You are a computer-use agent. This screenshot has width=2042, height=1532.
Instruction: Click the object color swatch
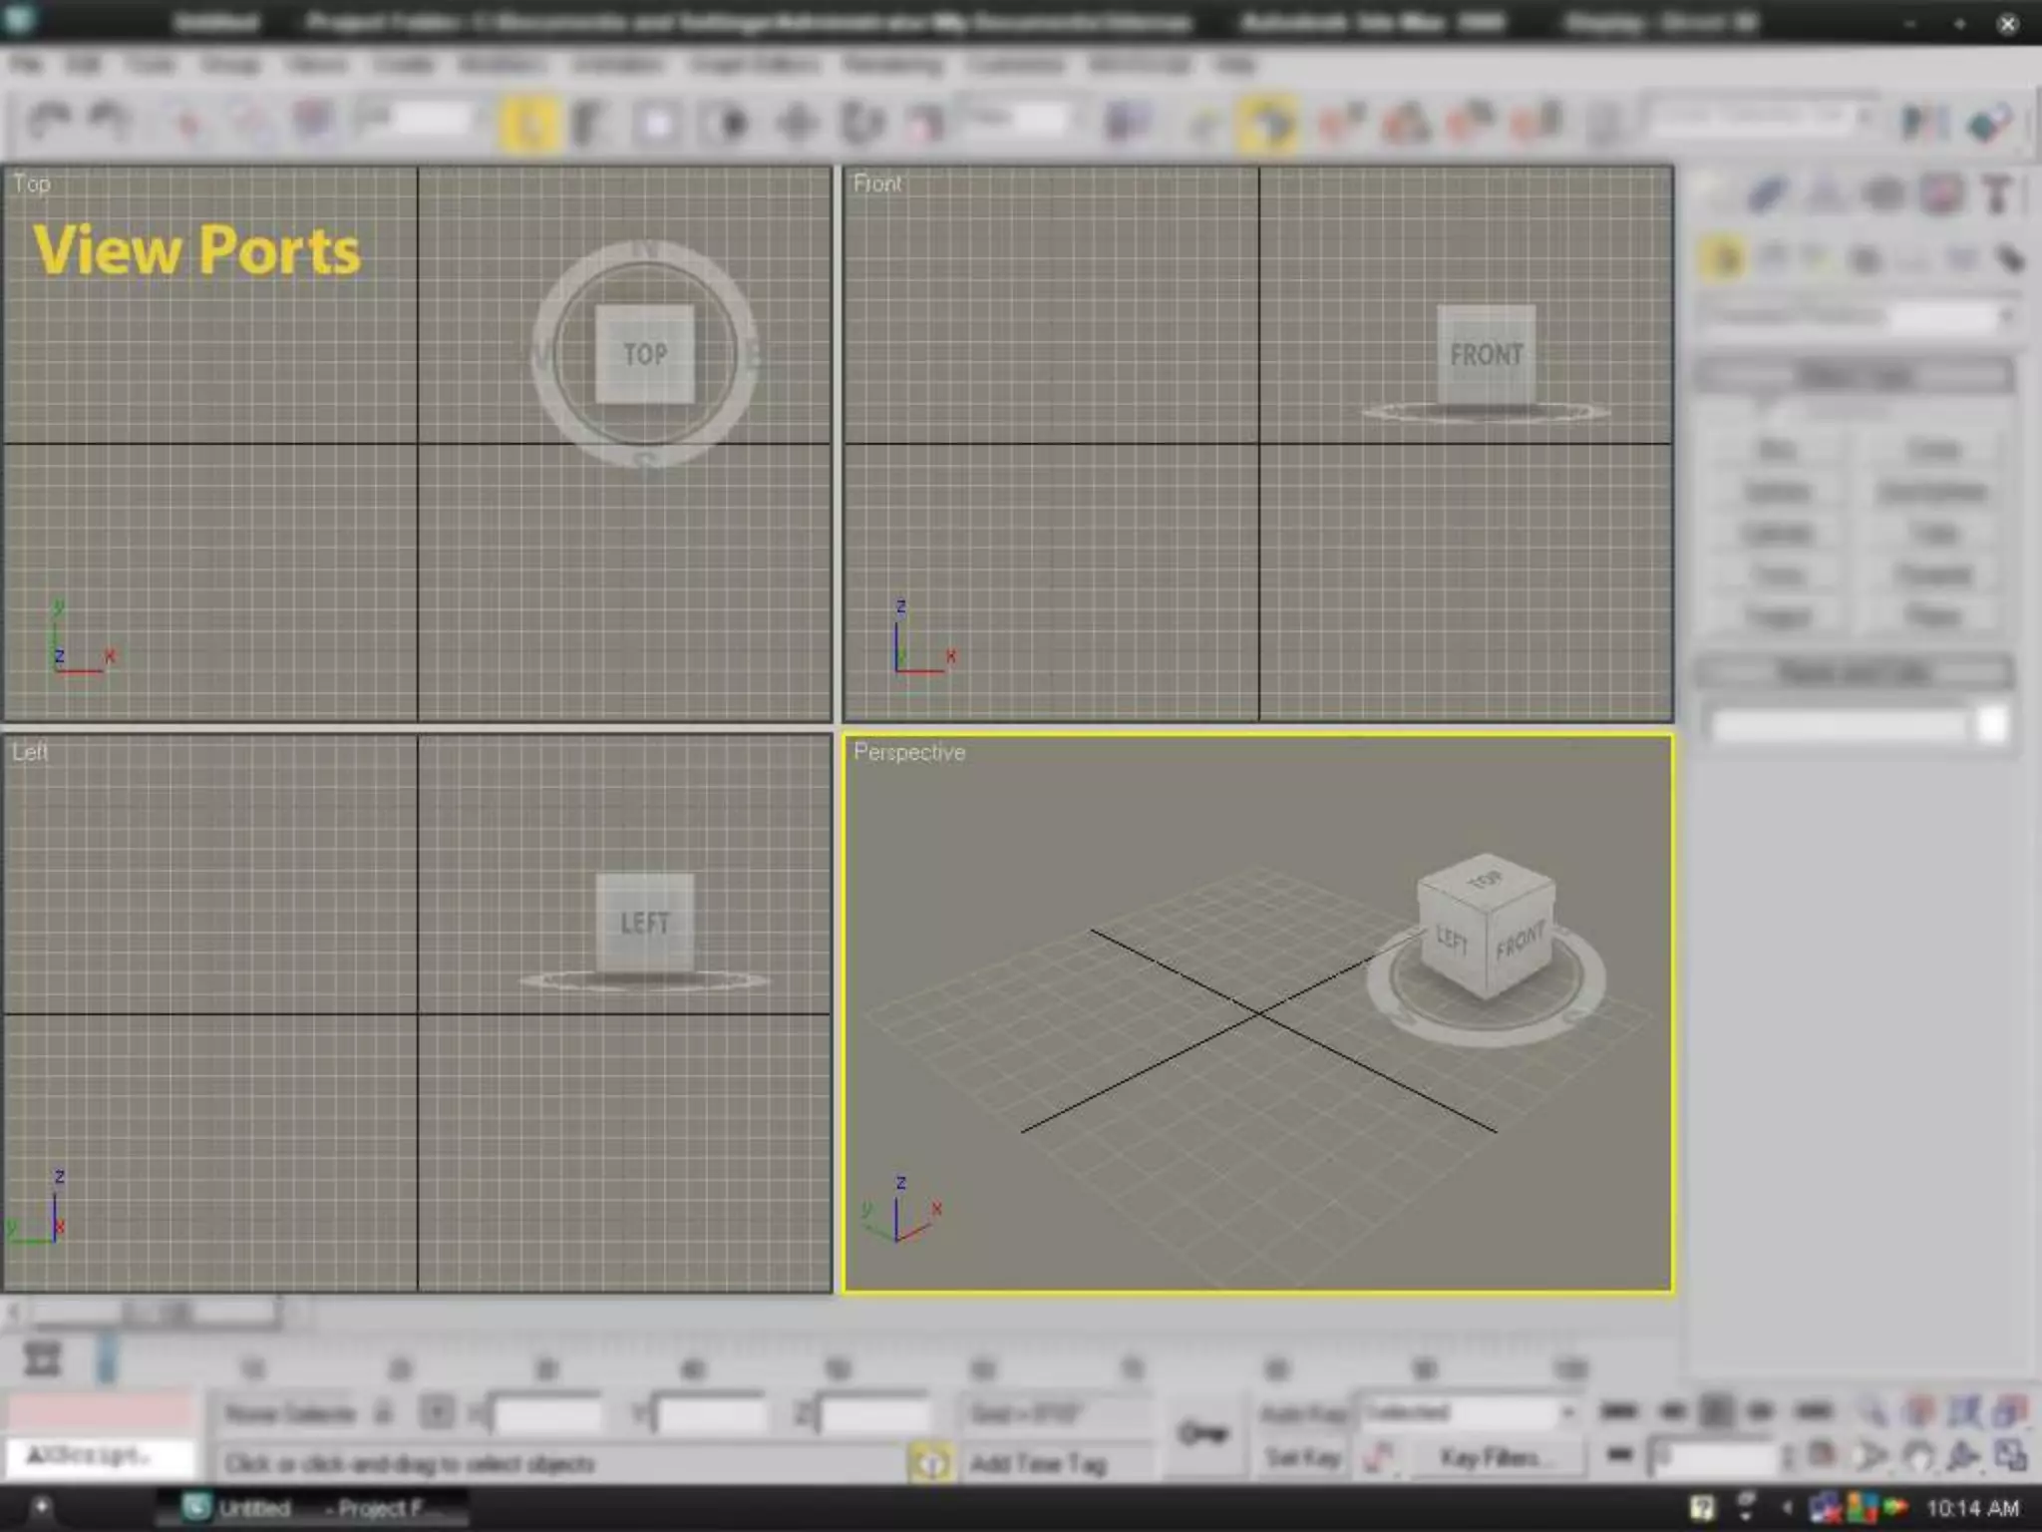(1991, 725)
